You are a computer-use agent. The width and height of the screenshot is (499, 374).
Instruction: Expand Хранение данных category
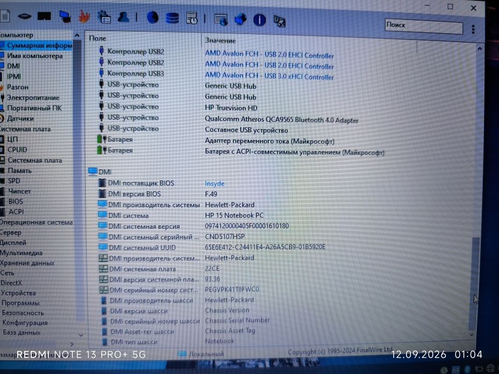27,263
